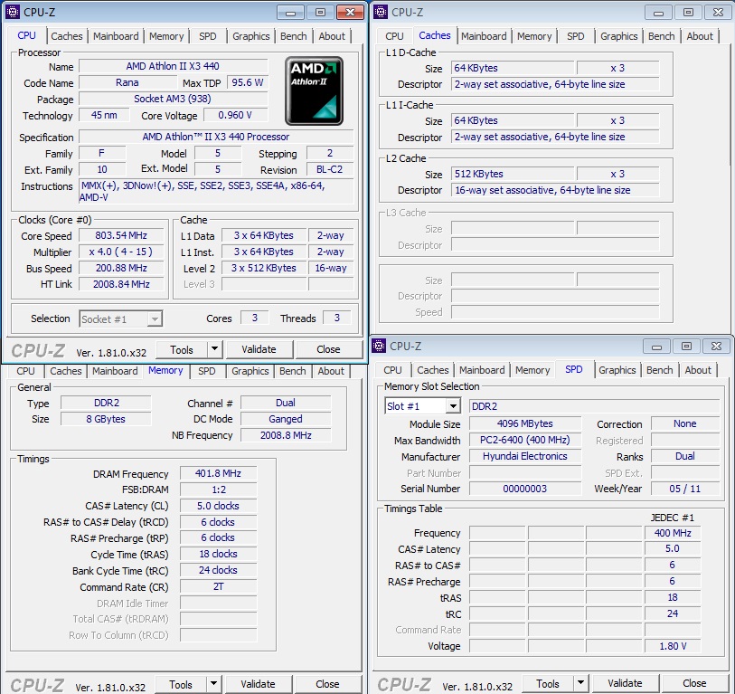Open the About tab in the Caches window
The width and height of the screenshot is (735, 694).
click(x=700, y=36)
